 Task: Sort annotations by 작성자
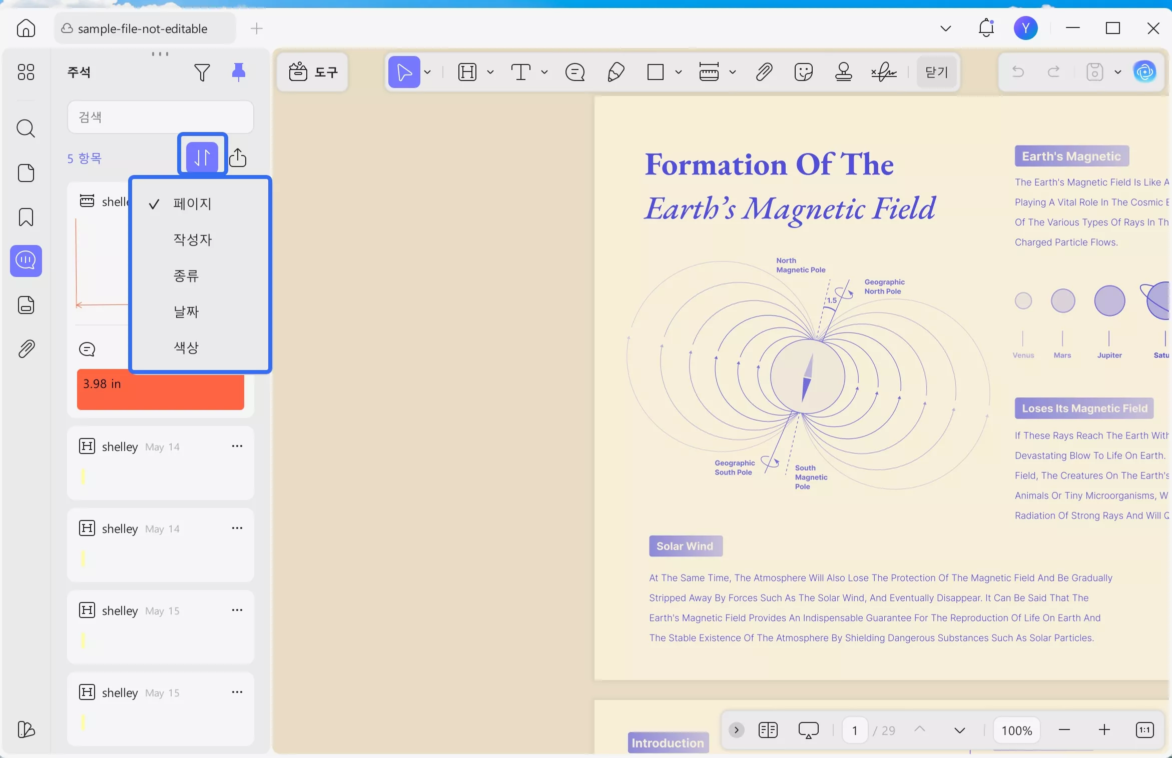coord(193,239)
